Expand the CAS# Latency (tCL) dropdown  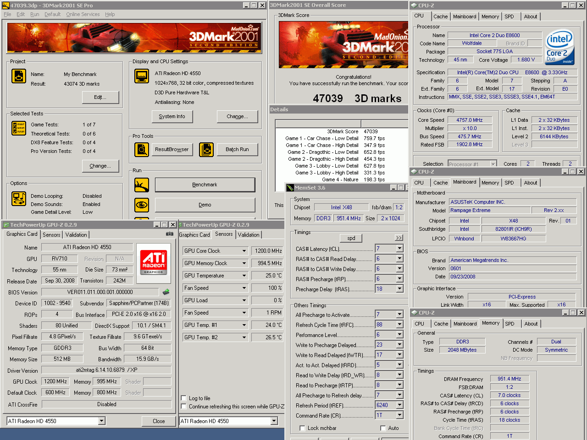tap(399, 249)
